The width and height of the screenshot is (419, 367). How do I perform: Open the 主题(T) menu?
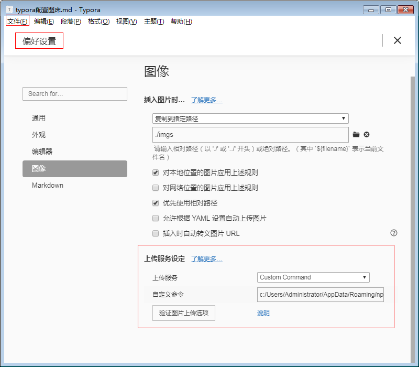pyautogui.click(x=154, y=21)
